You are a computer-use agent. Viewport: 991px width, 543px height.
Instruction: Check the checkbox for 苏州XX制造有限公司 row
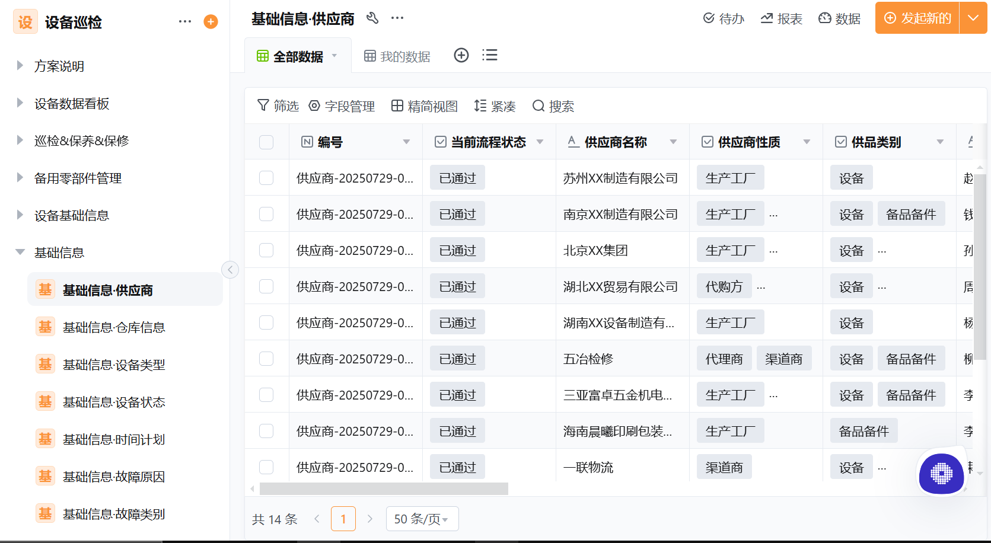[x=266, y=177]
